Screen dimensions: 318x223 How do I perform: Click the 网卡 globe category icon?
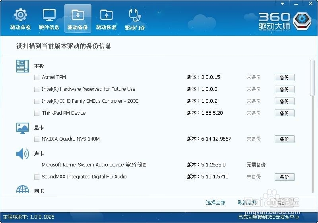(23, 190)
